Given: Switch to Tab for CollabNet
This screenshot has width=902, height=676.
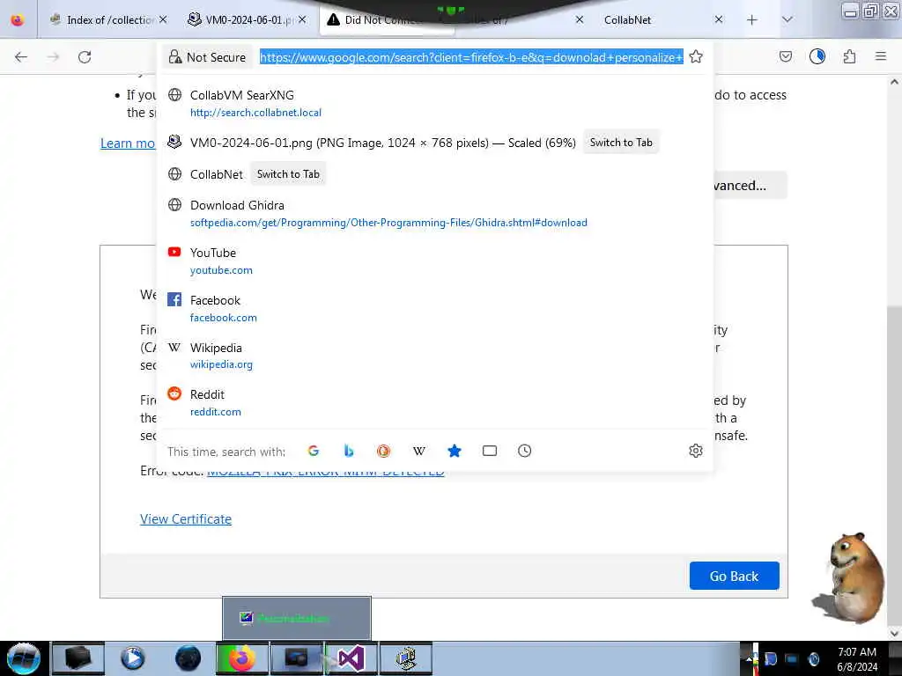Looking at the screenshot, I should [288, 174].
